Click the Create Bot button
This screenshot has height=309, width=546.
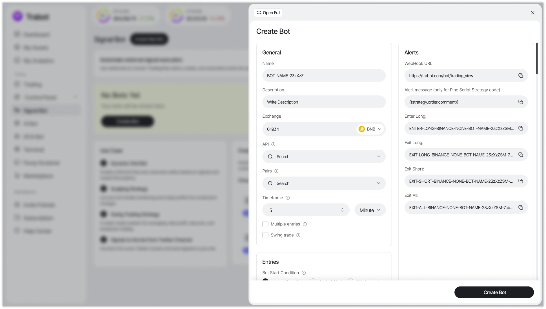tap(494, 292)
